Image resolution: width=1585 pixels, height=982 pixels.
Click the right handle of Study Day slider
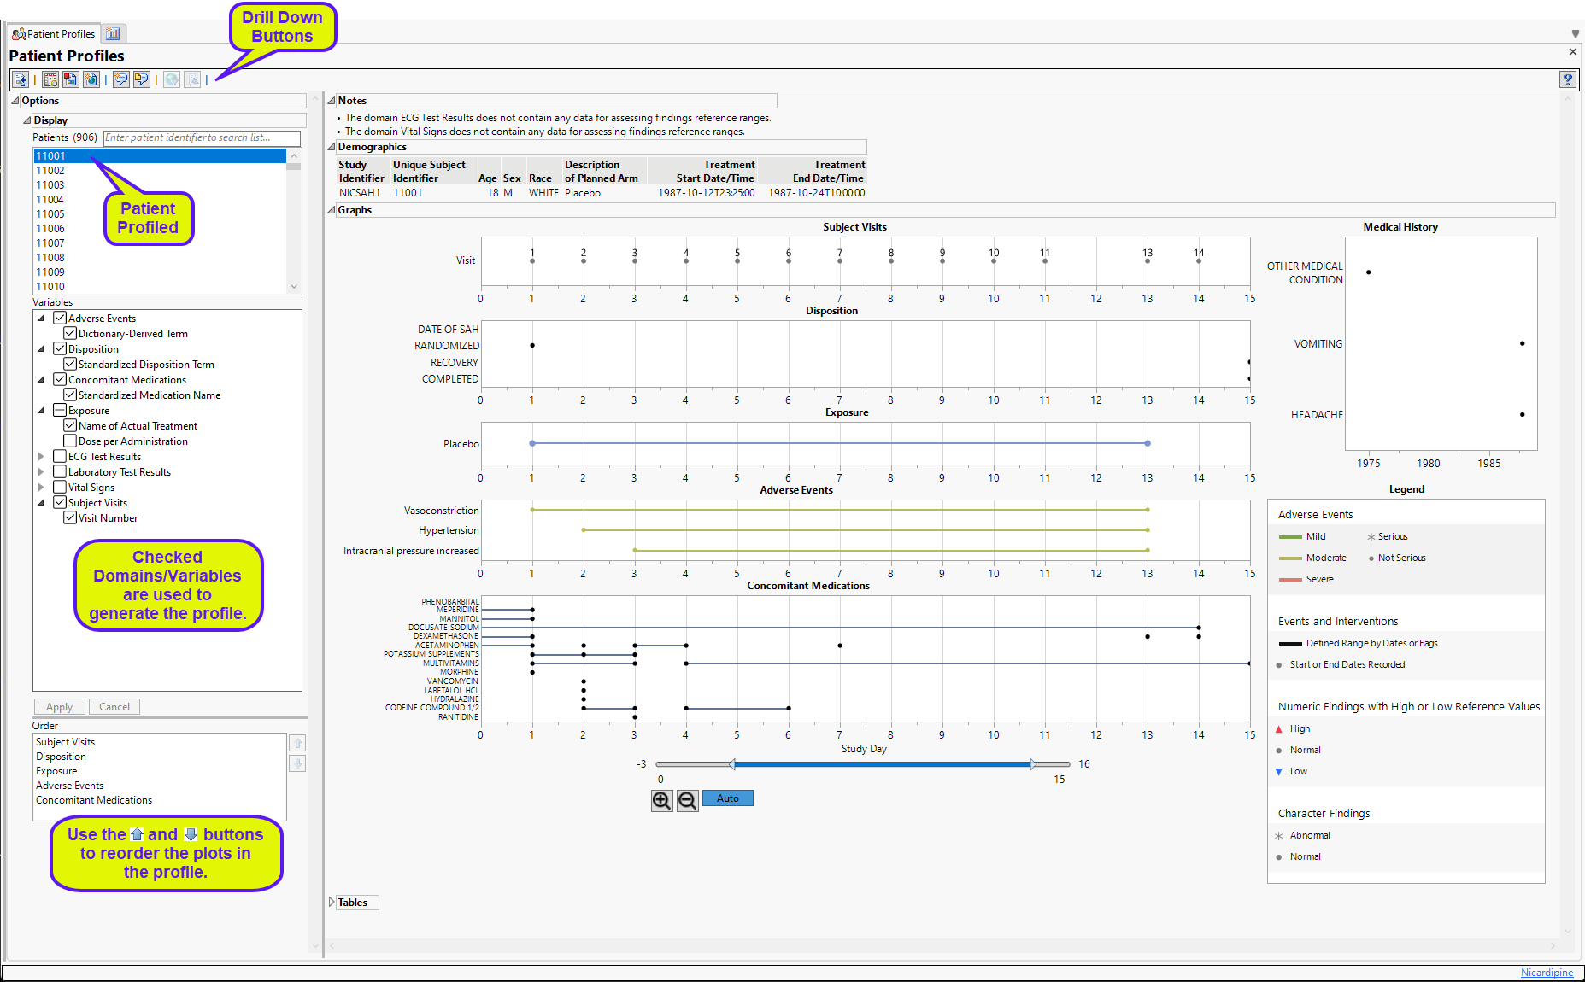pos(1033,764)
